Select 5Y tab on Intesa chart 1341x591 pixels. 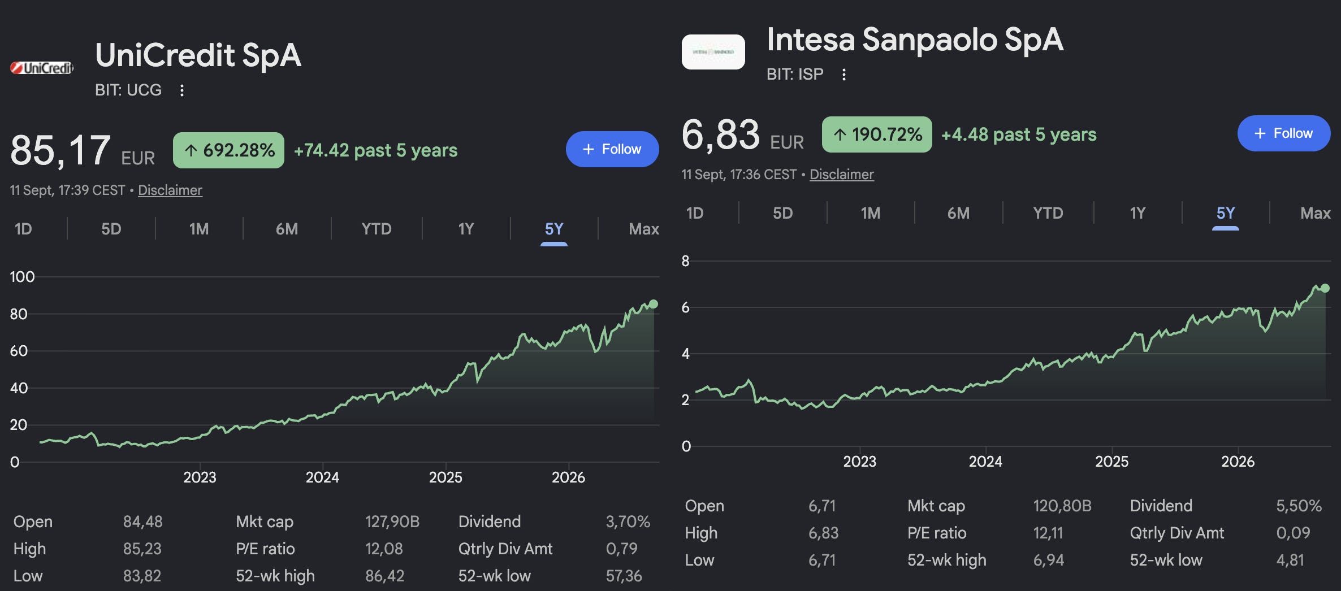point(1226,213)
